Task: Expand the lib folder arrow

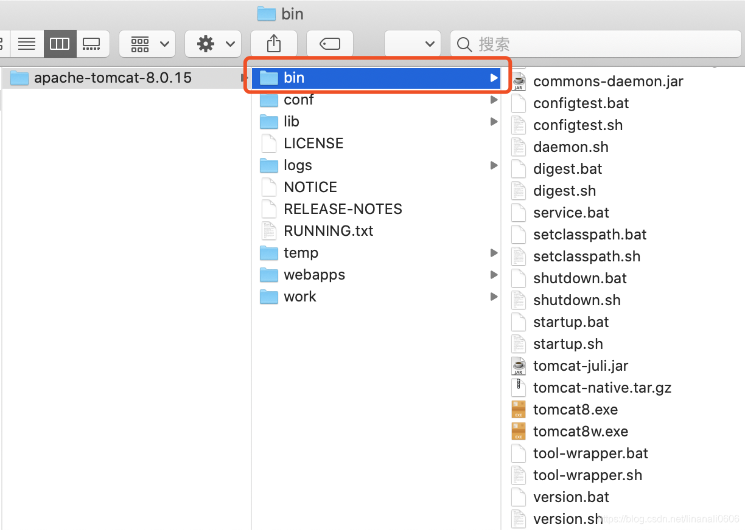Action: coord(494,122)
